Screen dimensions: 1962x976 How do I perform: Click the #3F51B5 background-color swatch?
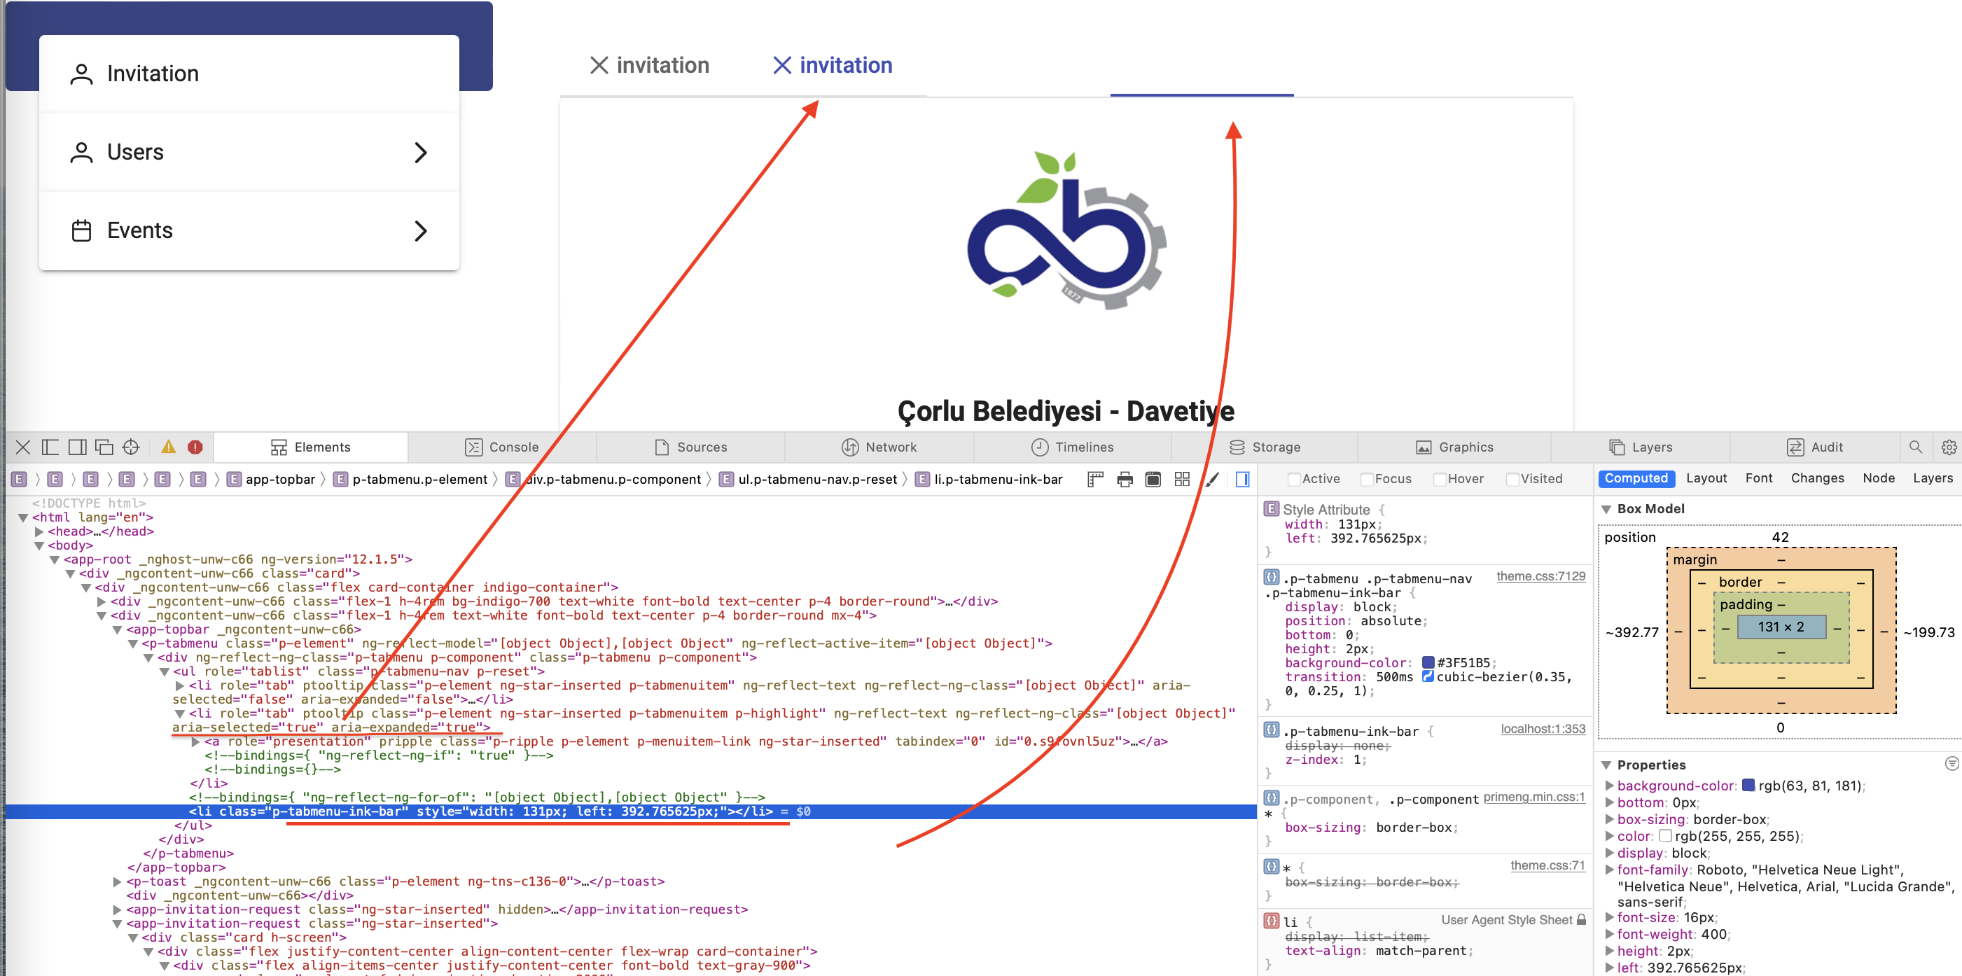pyautogui.click(x=1428, y=662)
